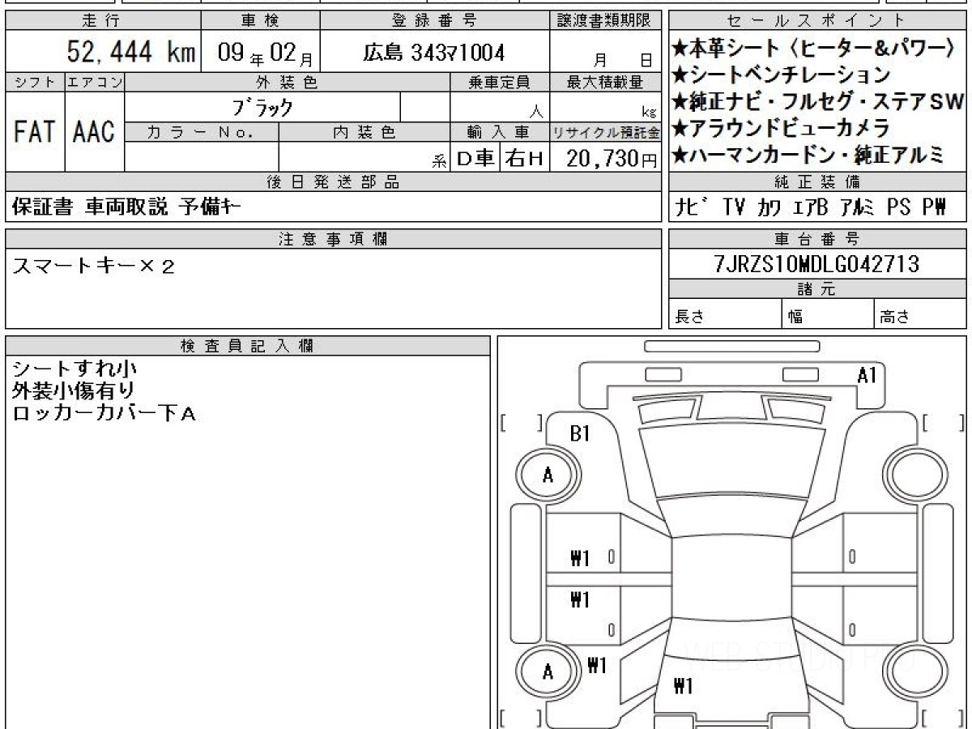
Task: Click the エアコン column header
Action: (x=95, y=83)
